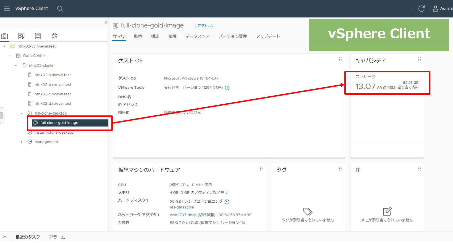
Task: Switch to Hosts and Clusters inventory view
Action: point(5,36)
